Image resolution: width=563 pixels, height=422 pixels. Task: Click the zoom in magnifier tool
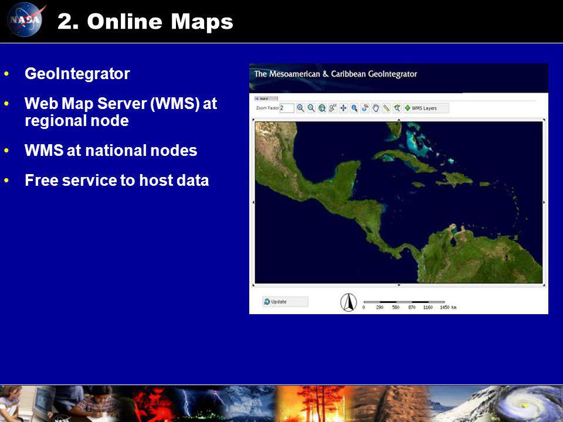point(300,108)
